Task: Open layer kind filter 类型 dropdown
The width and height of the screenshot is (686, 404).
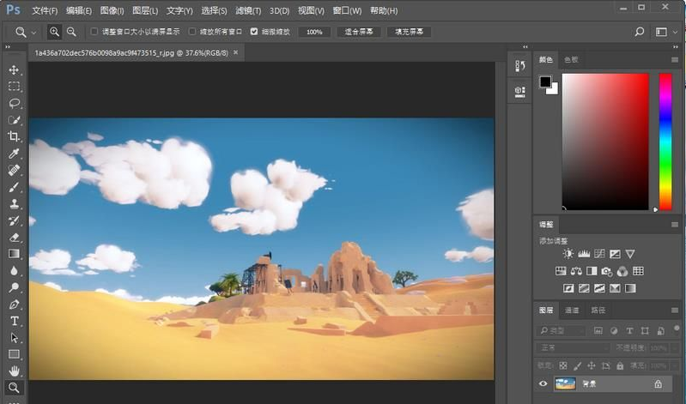Action: [561, 331]
